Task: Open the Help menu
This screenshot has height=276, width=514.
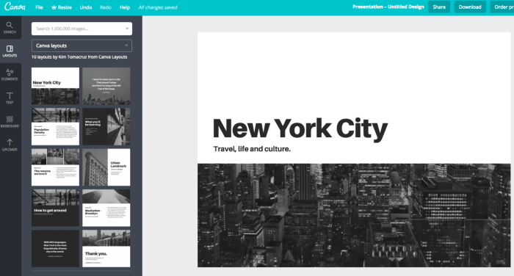Action: (125, 7)
